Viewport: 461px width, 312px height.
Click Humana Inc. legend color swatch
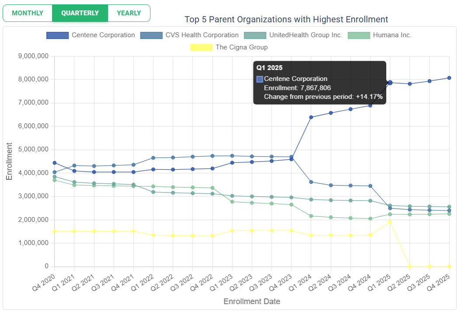359,35
